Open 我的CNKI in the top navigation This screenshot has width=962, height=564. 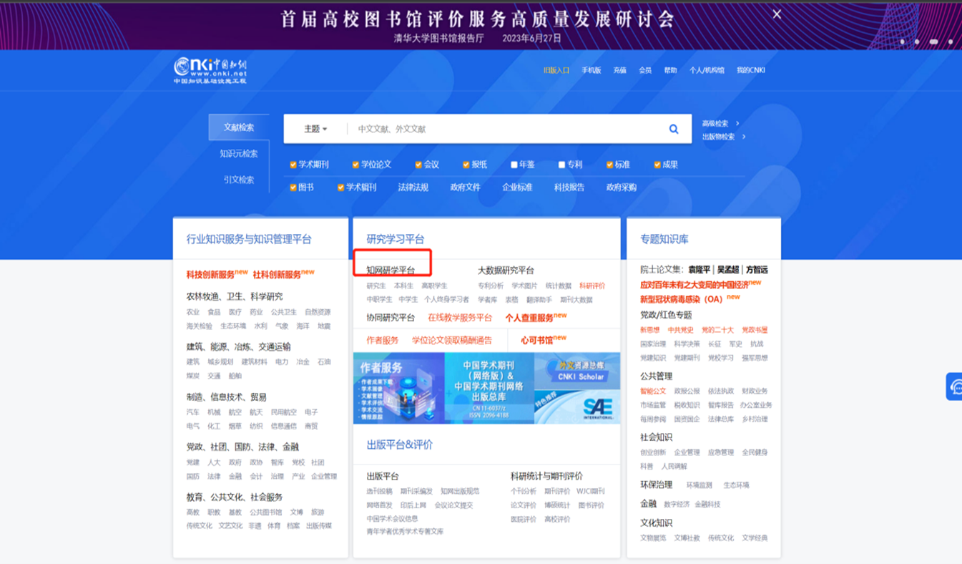coord(751,70)
